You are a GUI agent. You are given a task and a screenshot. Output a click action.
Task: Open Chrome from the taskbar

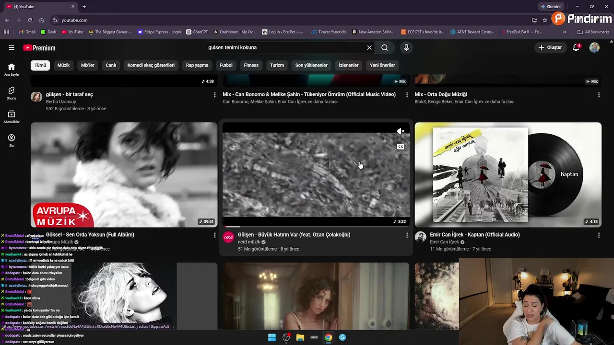[328, 337]
